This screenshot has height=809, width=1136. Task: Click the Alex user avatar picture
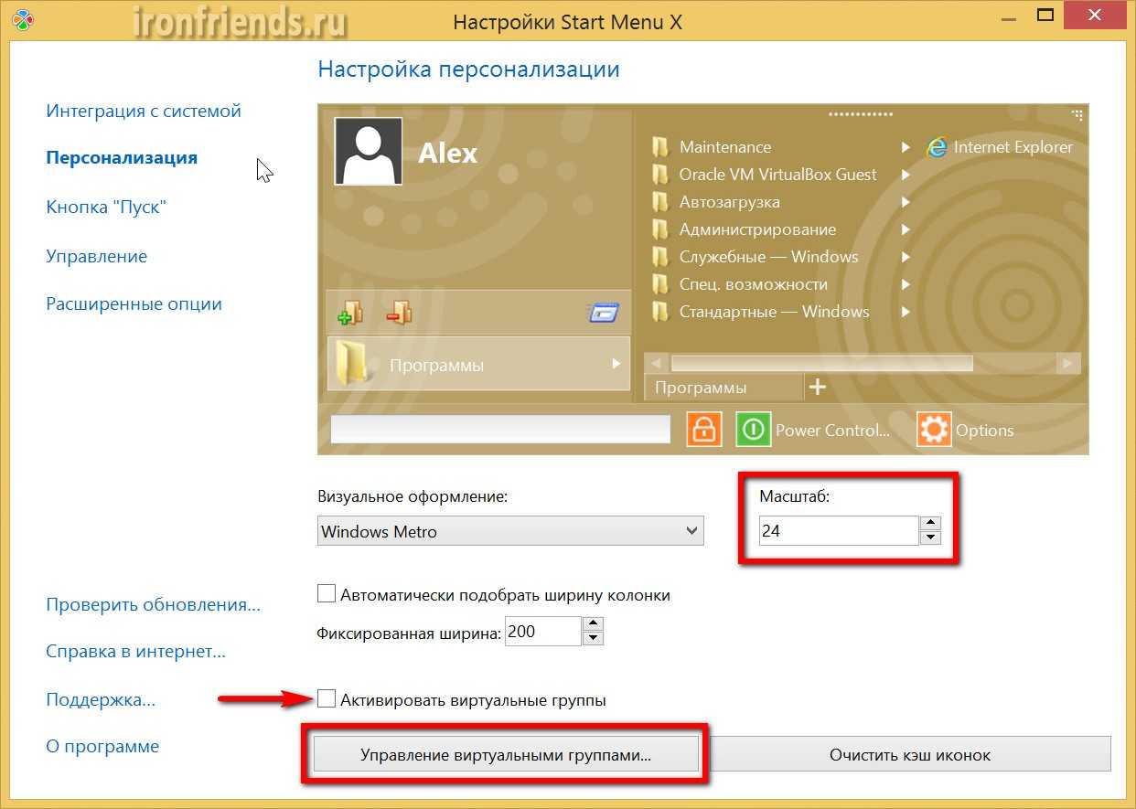point(369,152)
